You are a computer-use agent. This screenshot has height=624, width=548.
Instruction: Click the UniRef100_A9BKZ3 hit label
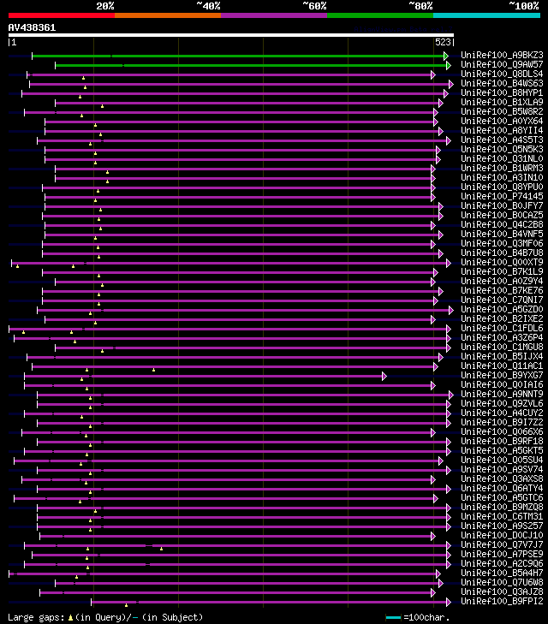[502, 55]
